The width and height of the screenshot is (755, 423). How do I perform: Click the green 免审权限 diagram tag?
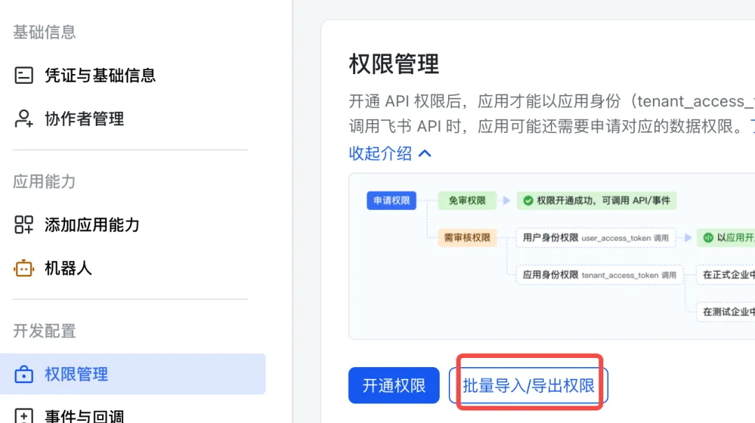[x=467, y=201]
